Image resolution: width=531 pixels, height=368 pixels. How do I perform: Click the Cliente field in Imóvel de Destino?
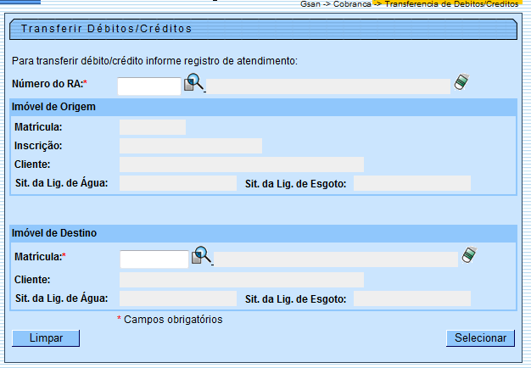tap(242, 280)
